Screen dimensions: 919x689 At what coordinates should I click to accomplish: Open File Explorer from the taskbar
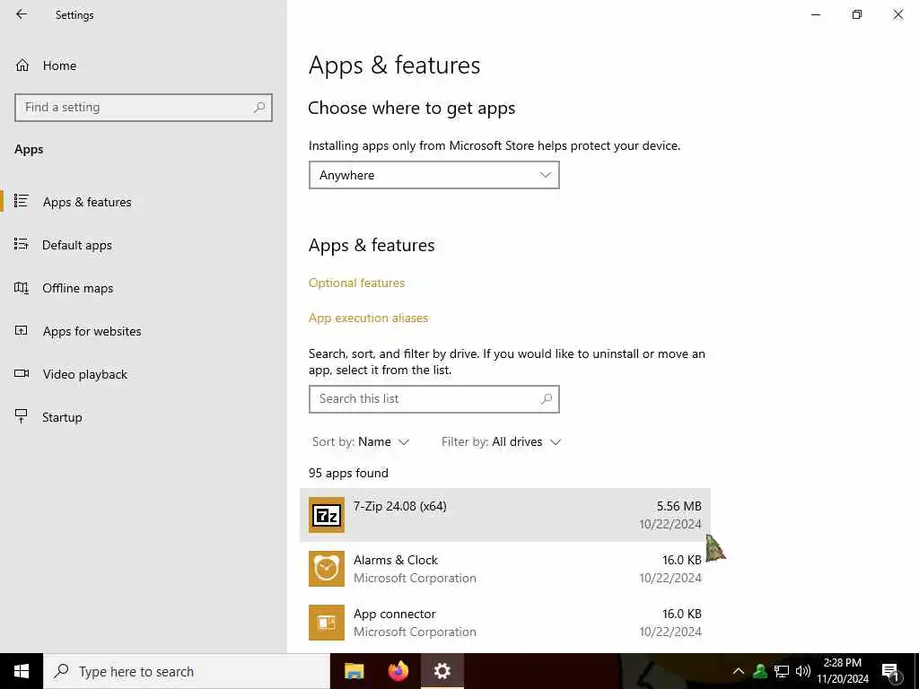(354, 671)
